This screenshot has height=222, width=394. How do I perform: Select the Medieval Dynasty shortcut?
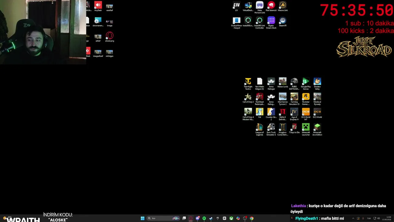tap(317, 99)
